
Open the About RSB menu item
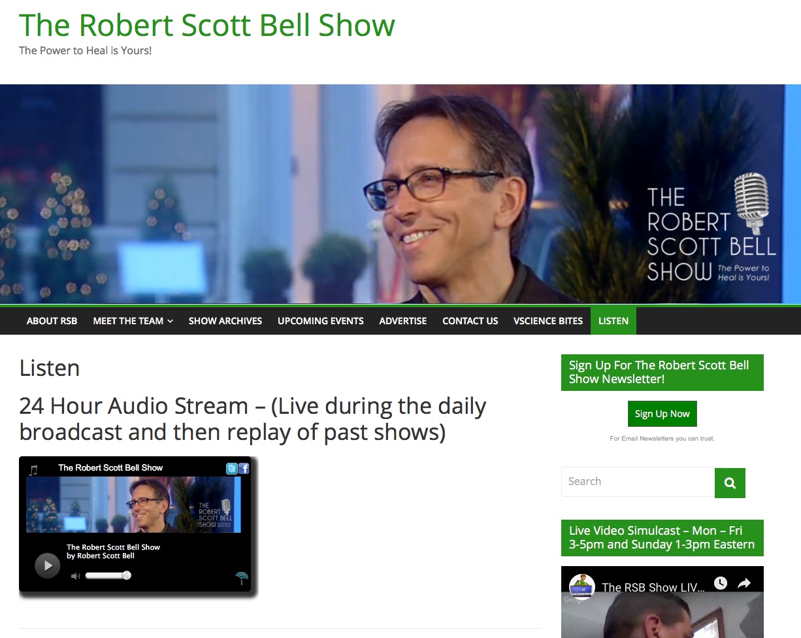(x=52, y=321)
